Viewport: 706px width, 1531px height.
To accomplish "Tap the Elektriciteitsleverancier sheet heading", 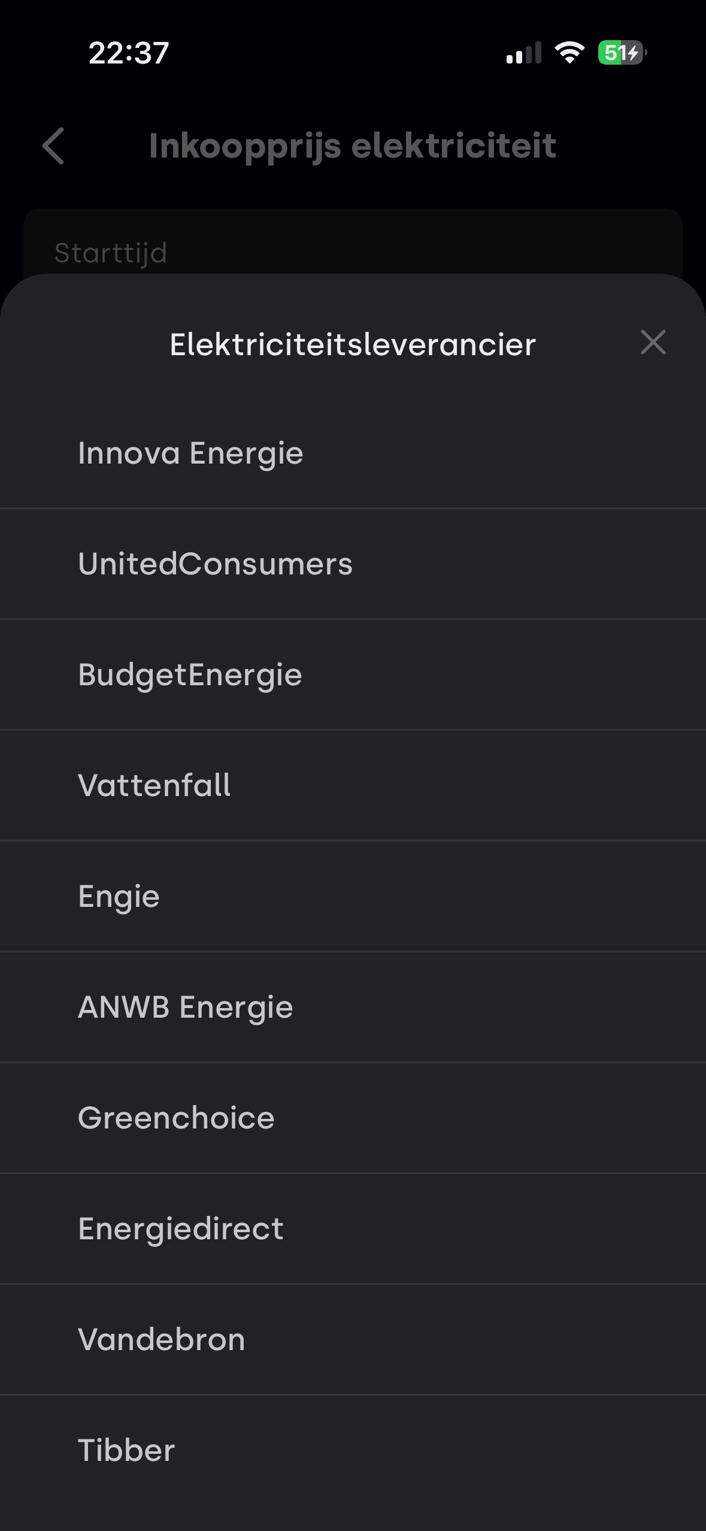I will [x=353, y=344].
